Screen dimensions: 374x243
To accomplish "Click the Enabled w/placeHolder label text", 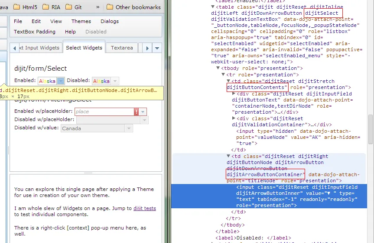I will (43, 111).
